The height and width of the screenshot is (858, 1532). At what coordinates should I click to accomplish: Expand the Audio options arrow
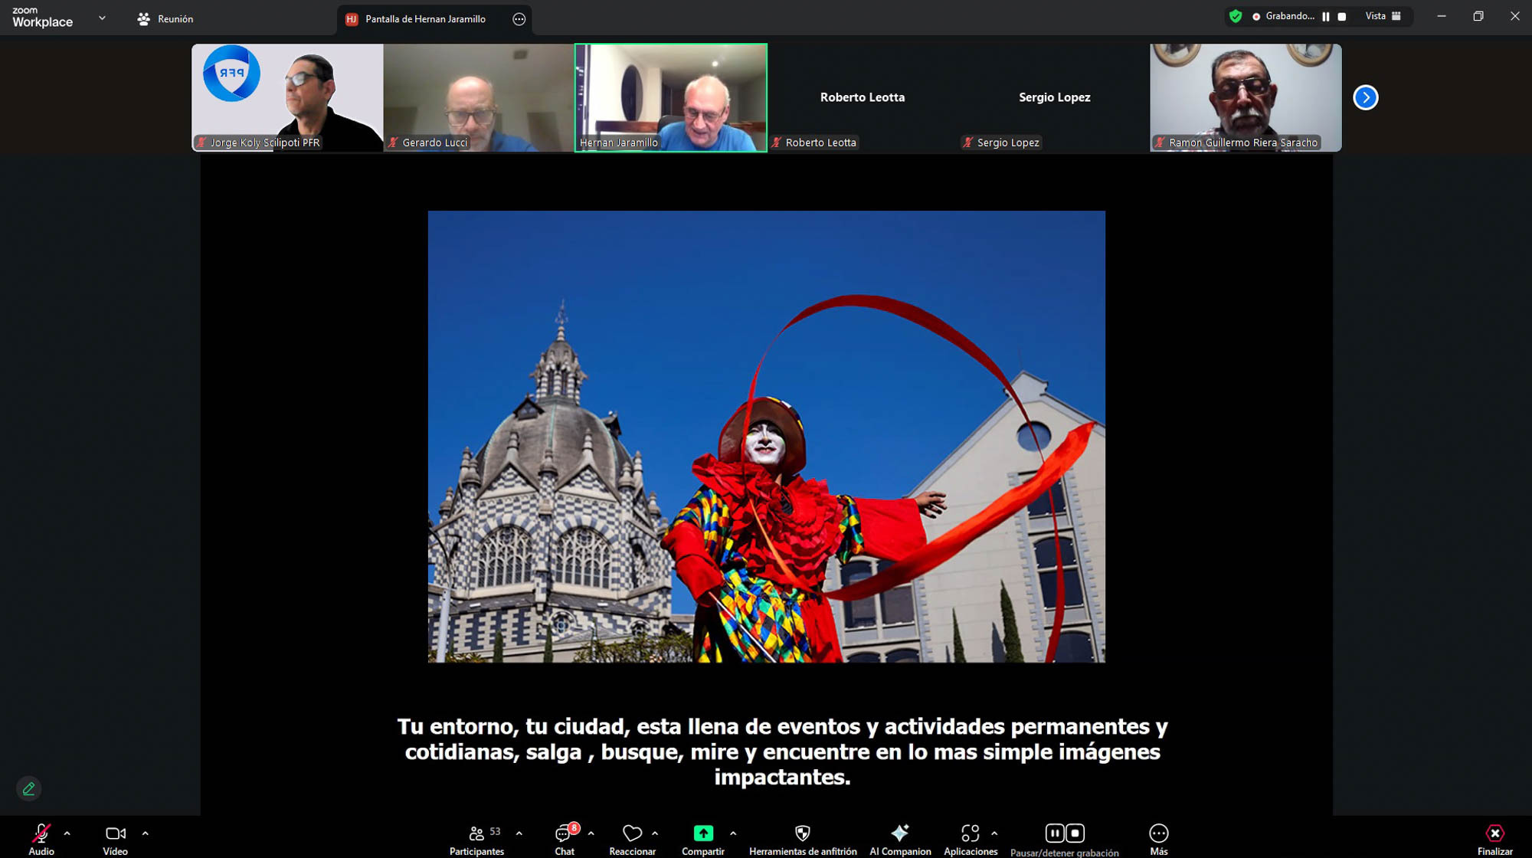pos(67,833)
